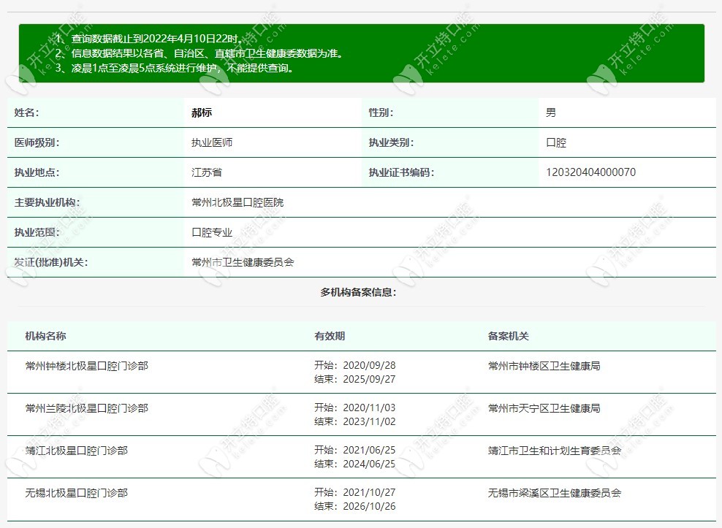
Task: Select row 靖江北极星口腔门诊部
Action: (x=362, y=456)
